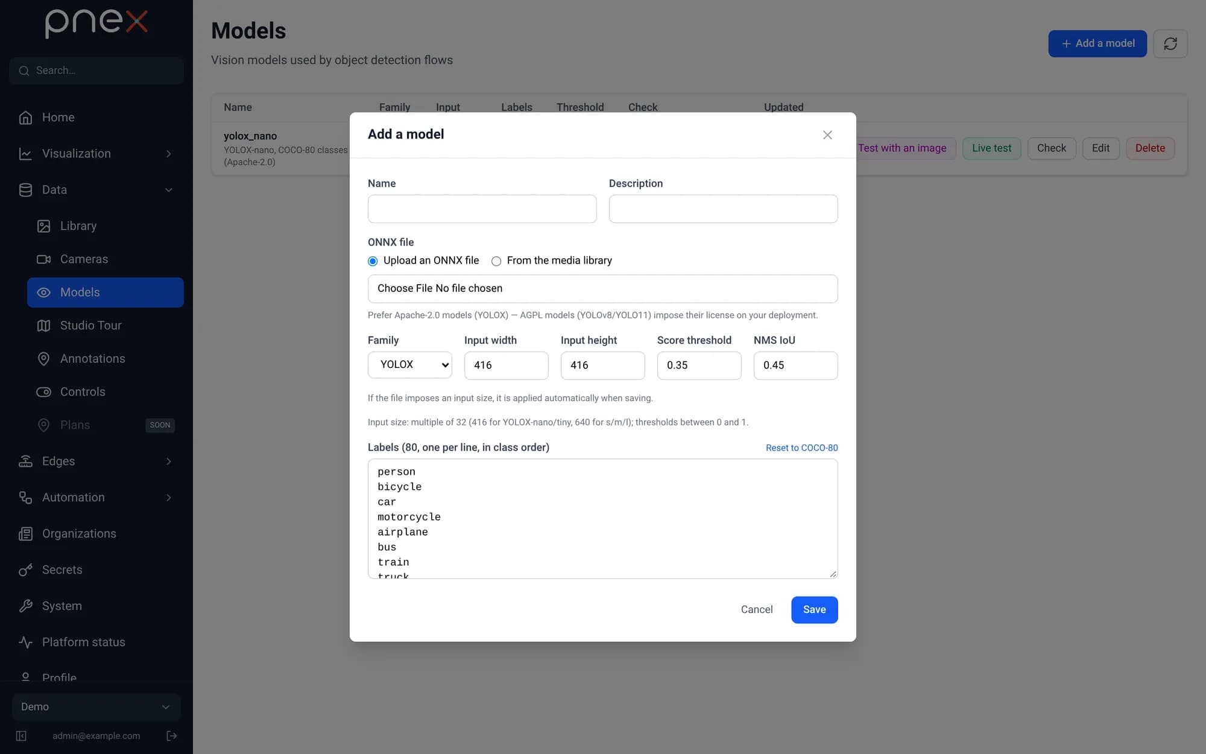Image resolution: width=1206 pixels, height=754 pixels.
Task: Close the Add a model dialog
Action: point(827,135)
